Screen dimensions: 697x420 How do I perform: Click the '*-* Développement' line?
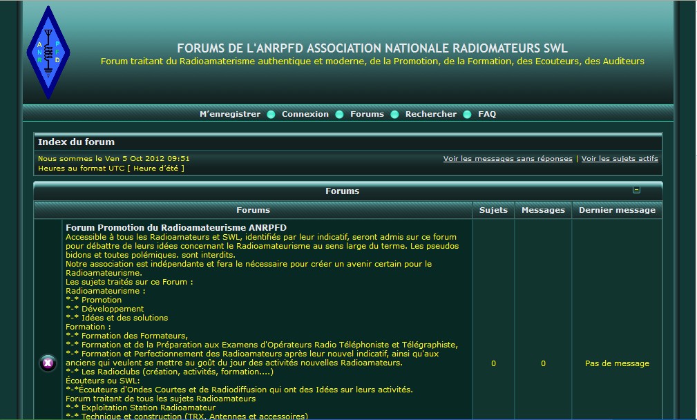pos(105,309)
